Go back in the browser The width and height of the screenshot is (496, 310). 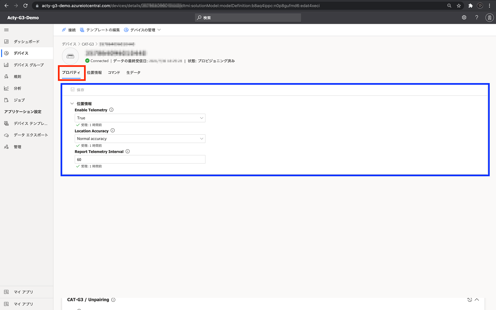pos(6,6)
